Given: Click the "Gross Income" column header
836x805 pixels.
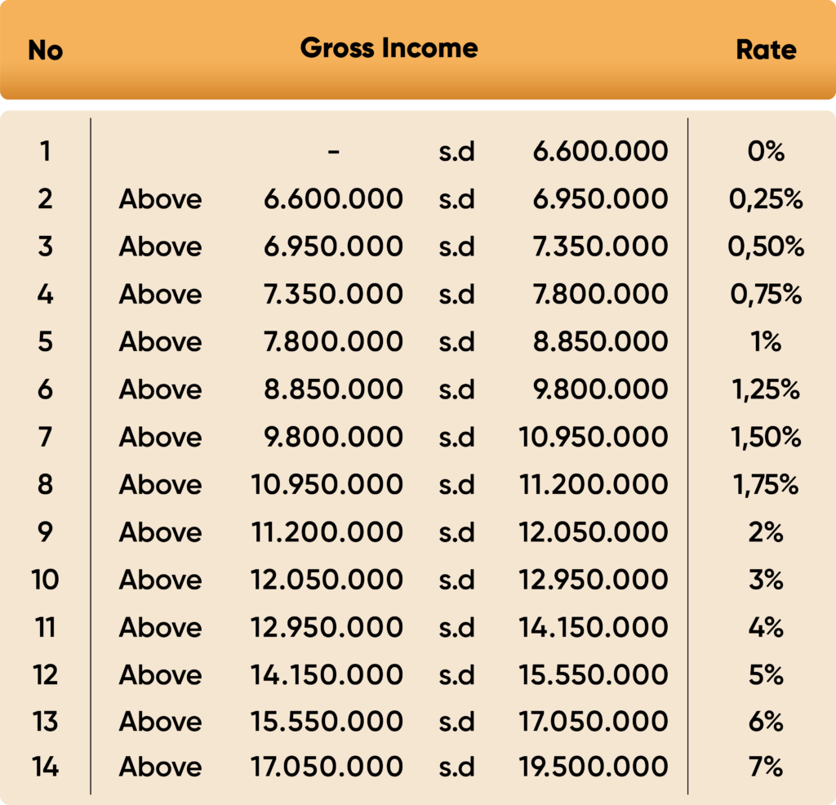Looking at the screenshot, I should [x=389, y=48].
